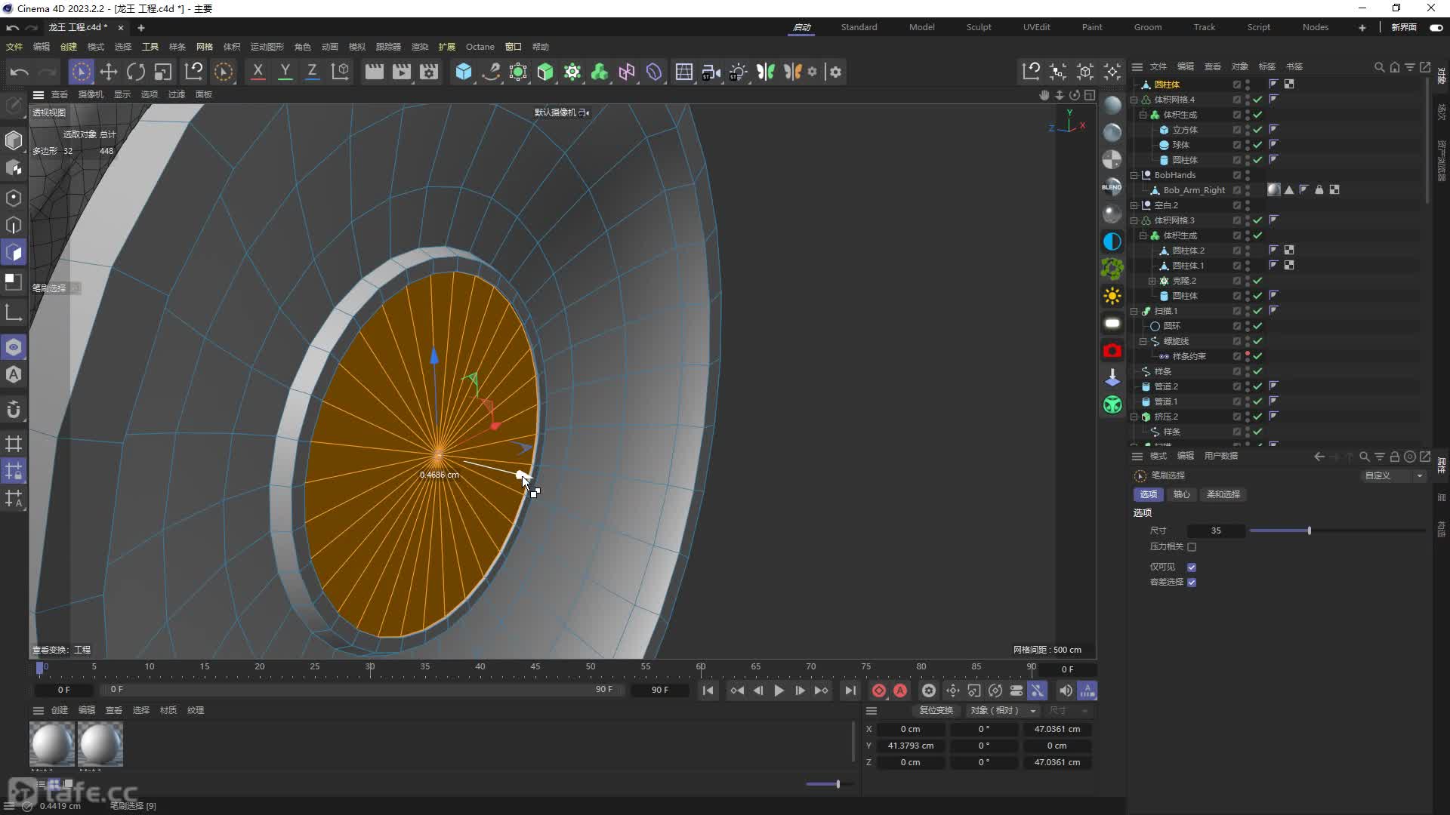Collapse the 体积网格.4 tree node
This screenshot has width=1450, height=815.
pyautogui.click(x=1134, y=100)
